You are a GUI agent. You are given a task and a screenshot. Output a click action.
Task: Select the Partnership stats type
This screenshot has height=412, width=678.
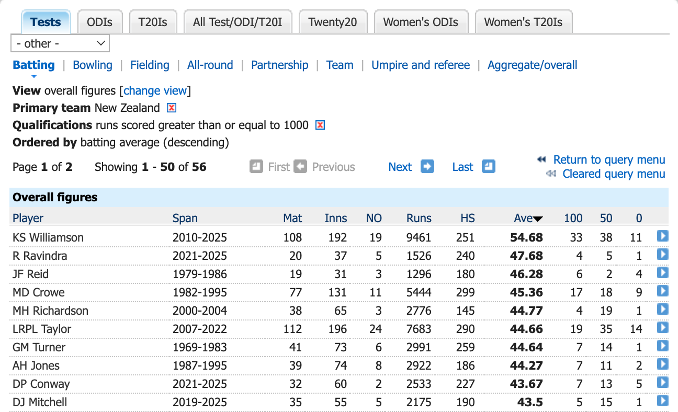pos(280,65)
